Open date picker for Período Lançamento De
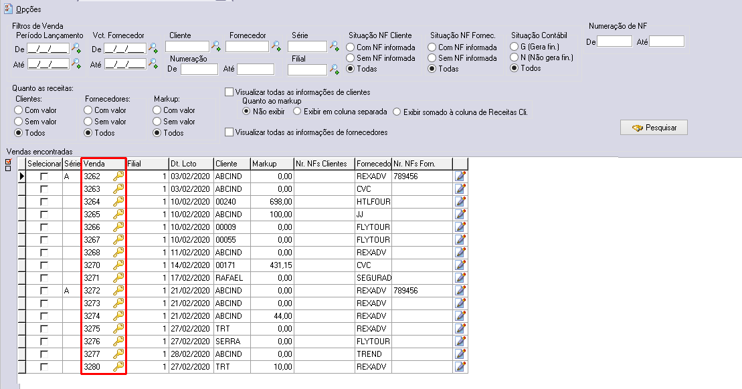742x389 pixels. point(76,47)
